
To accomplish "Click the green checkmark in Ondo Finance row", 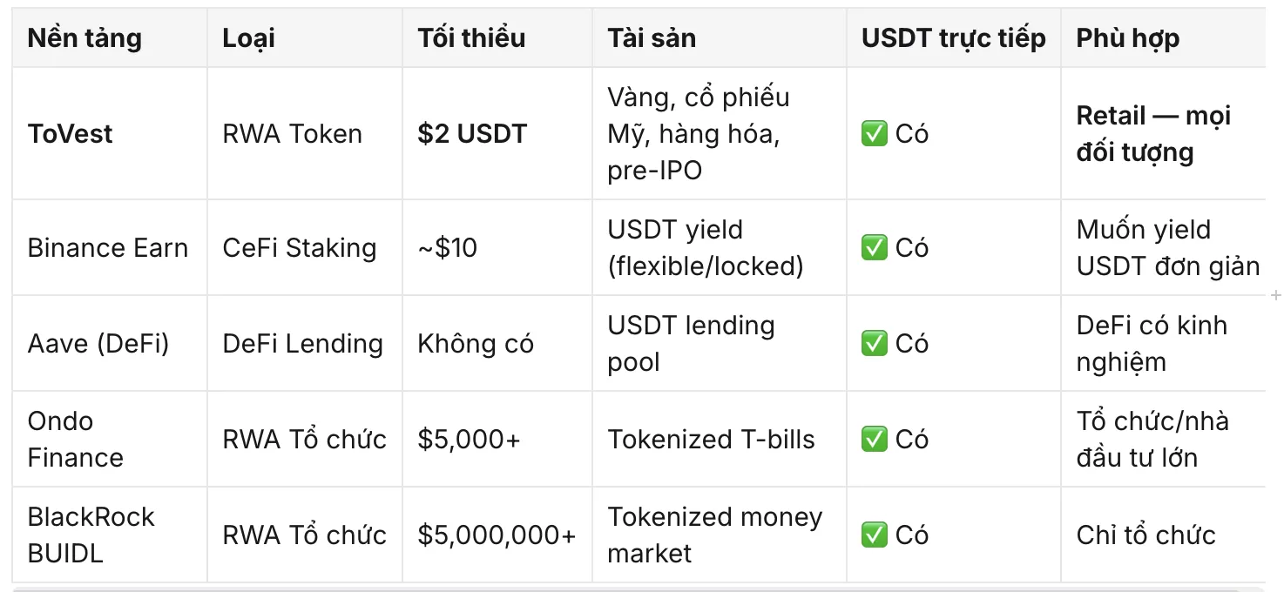I will click(x=874, y=440).
